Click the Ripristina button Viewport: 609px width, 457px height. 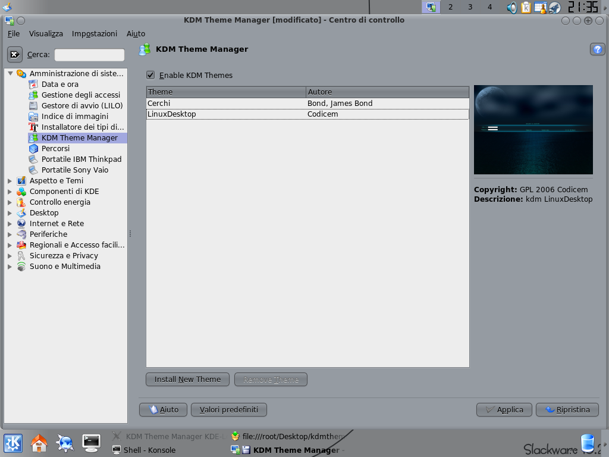pyautogui.click(x=567, y=409)
